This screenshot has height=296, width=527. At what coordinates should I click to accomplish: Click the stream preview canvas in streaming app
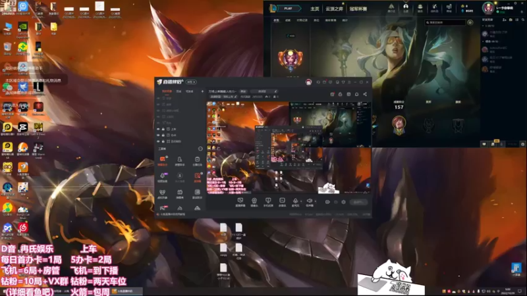point(289,148)
